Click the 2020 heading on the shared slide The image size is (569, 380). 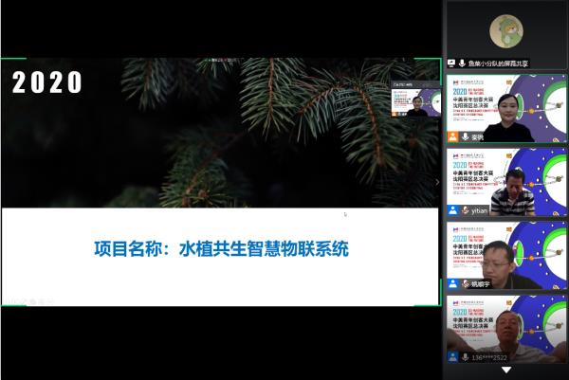coord(47,83)
